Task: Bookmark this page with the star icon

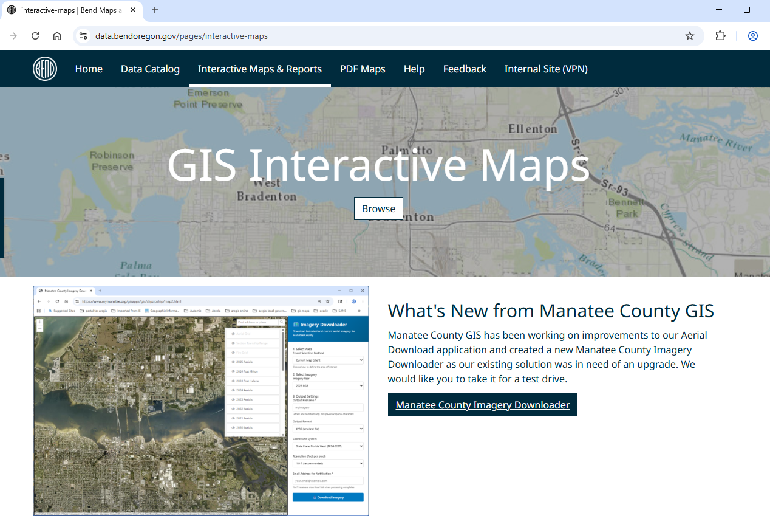Action: click(690, 36)
